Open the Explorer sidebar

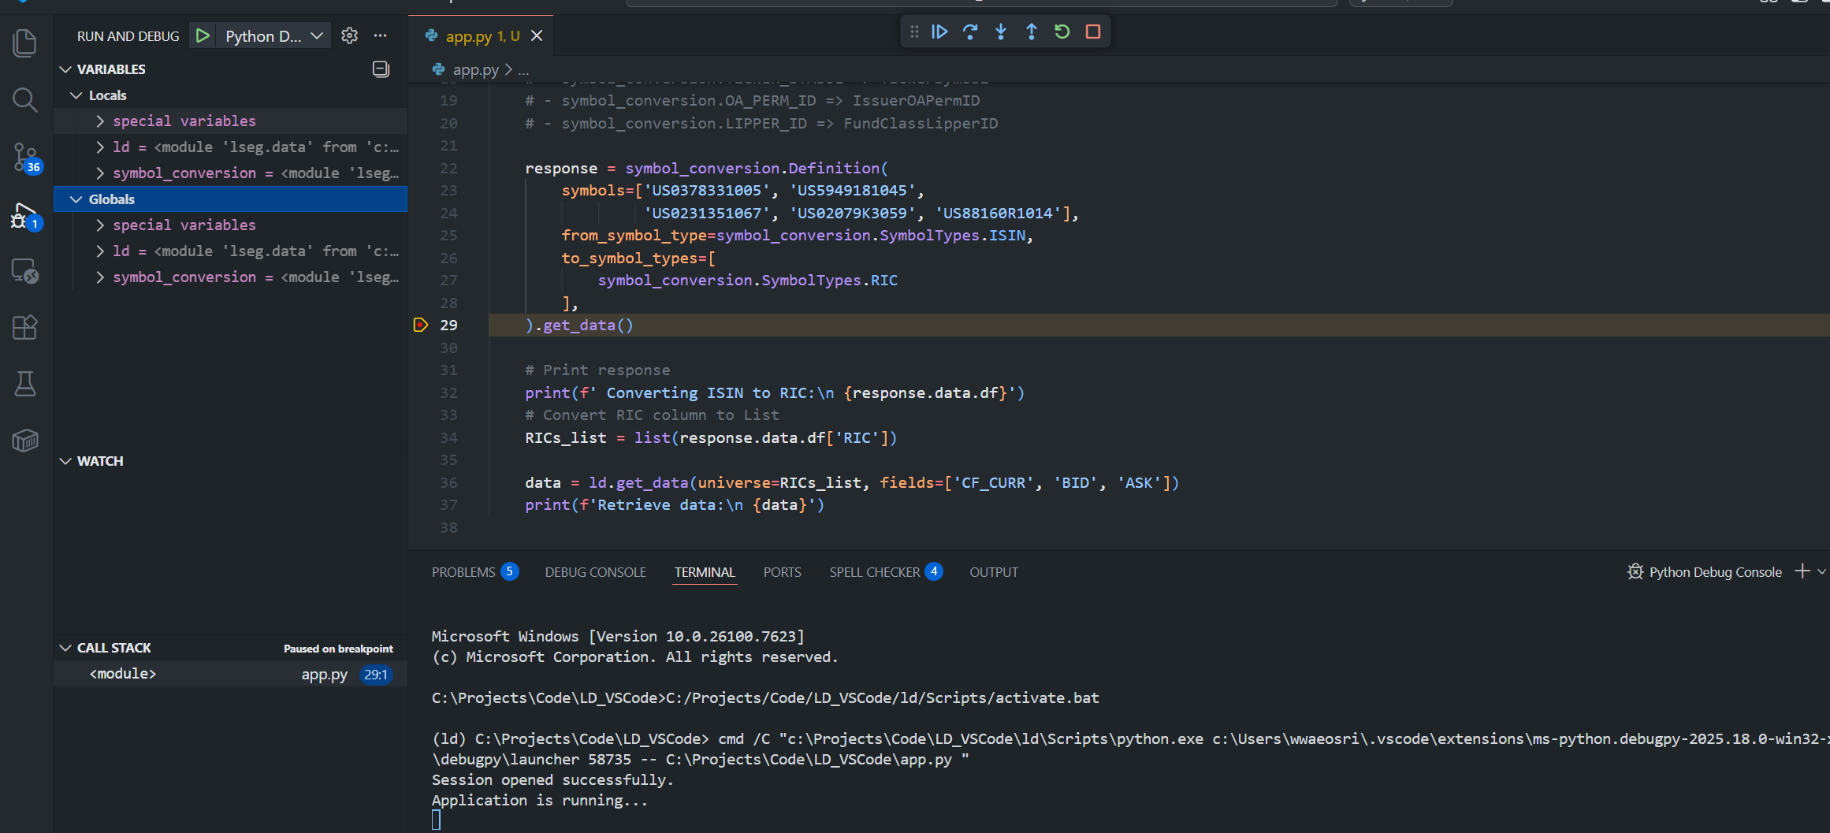click(x=24, y=43)
